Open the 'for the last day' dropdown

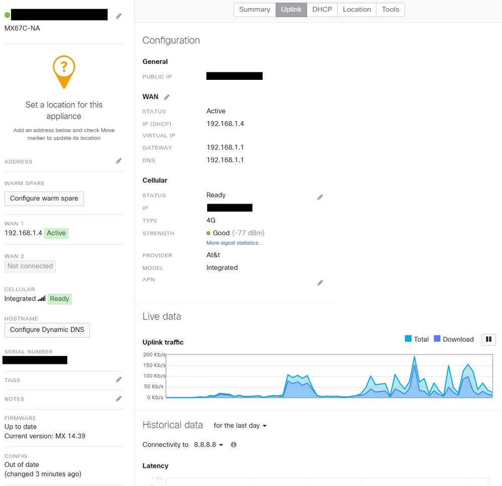click(x=240, y=426)
